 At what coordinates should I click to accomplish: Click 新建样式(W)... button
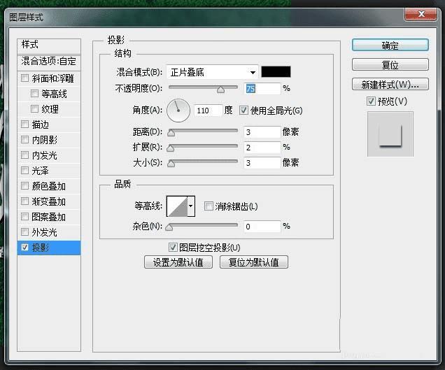click(x=390, y=84)
